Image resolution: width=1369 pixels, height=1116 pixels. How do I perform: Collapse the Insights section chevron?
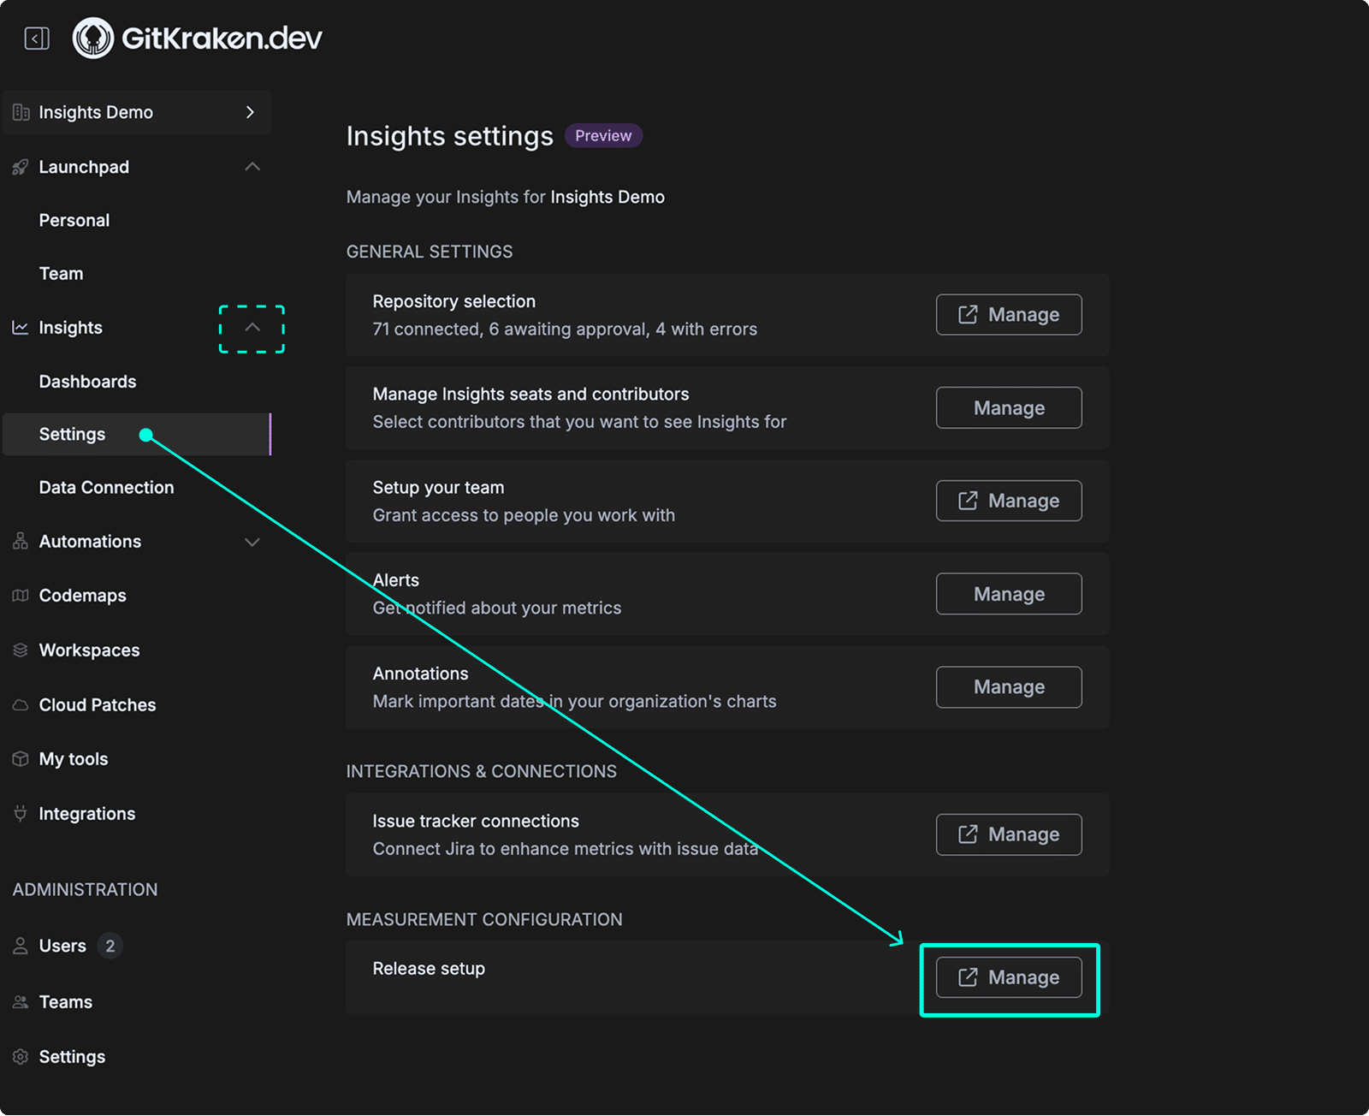pyautogui.click(x=252, y=327)
